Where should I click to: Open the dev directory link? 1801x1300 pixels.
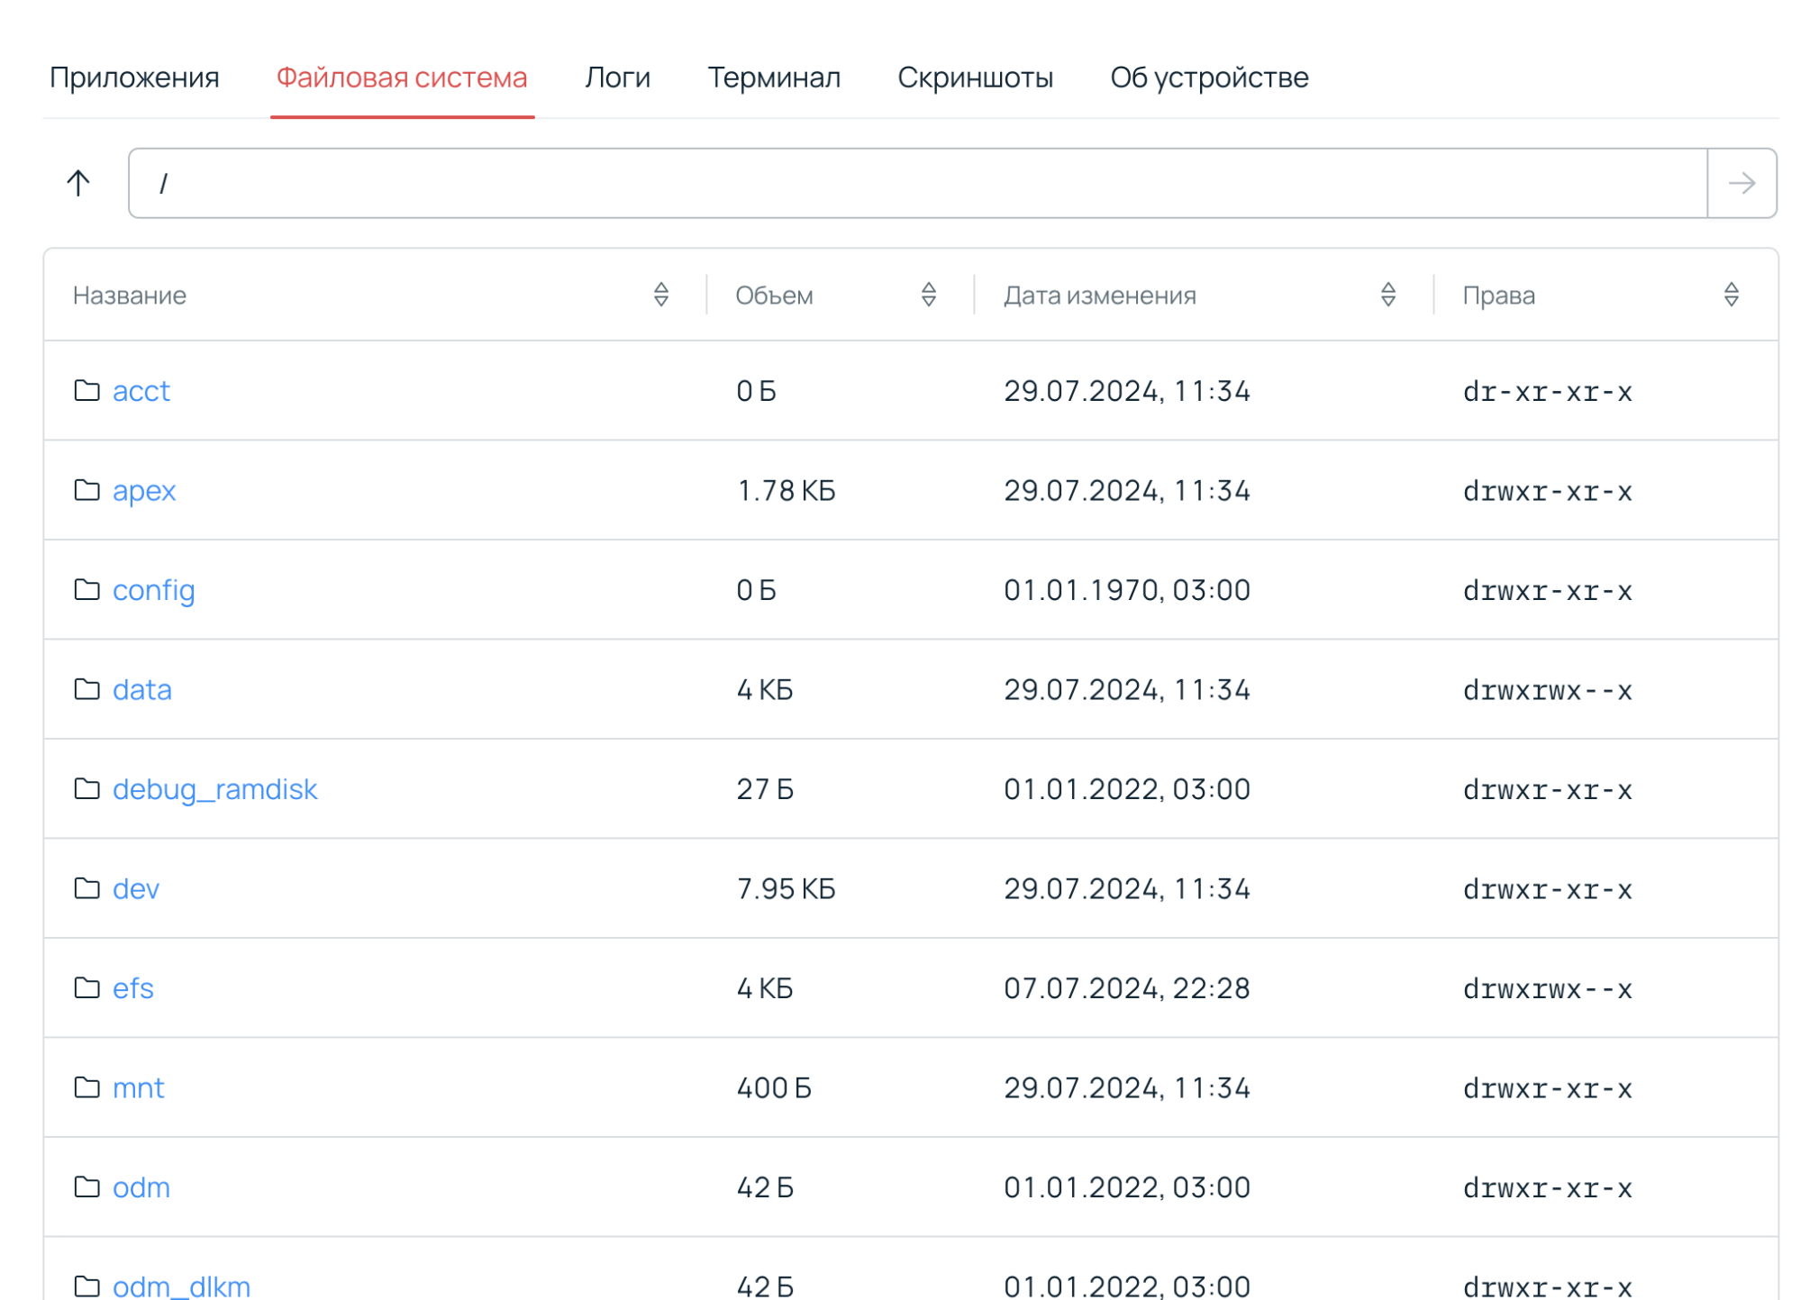[x=135, y=888]
